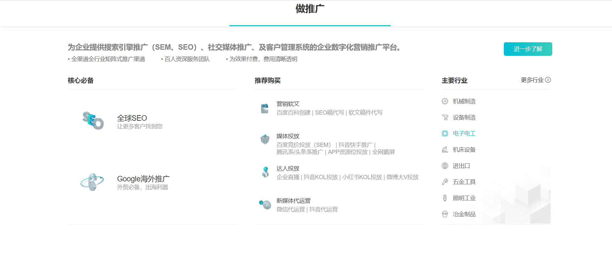Click the 设备制造 industry link

coord(464,117)
